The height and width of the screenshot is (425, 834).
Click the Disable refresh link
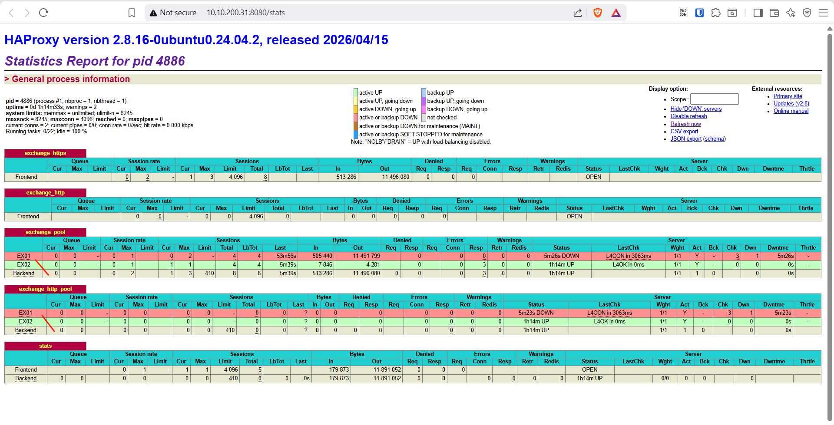click(688, 116)
